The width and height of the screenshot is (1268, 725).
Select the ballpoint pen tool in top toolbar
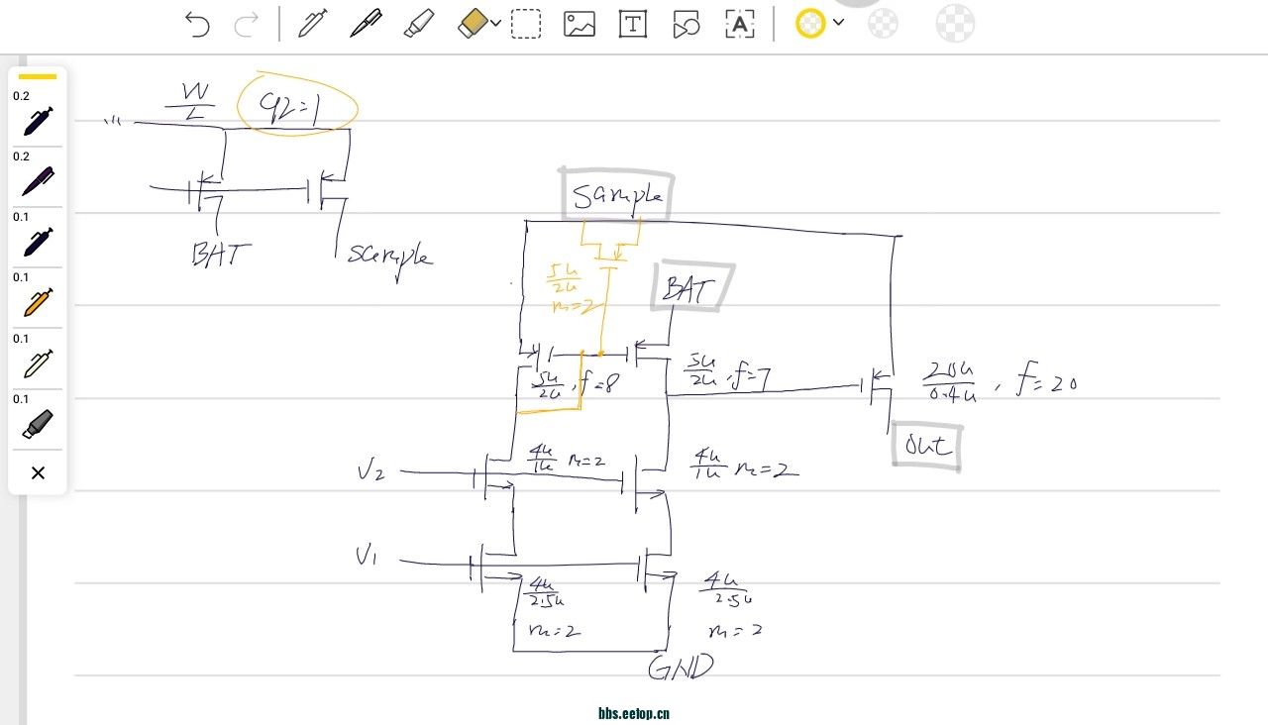[x=366, y=24]
